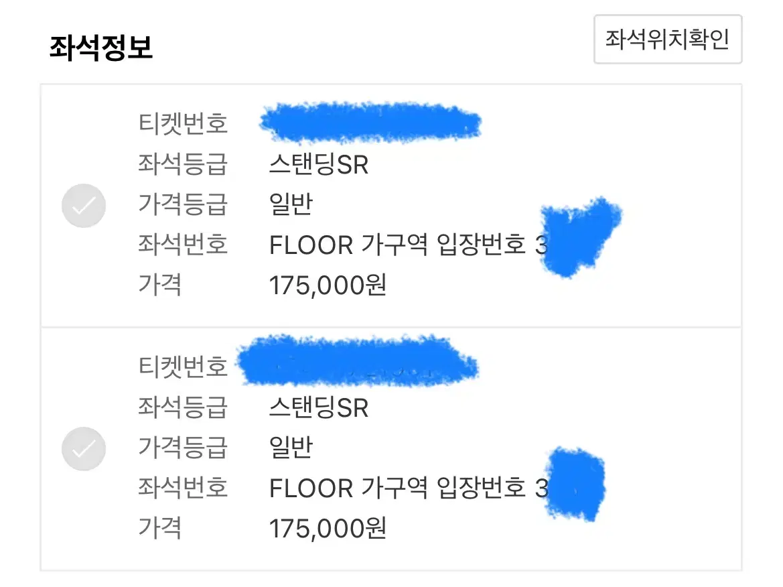
Task: Select 스탠딩SR text in the second ticket
Action: click(319, 407)
